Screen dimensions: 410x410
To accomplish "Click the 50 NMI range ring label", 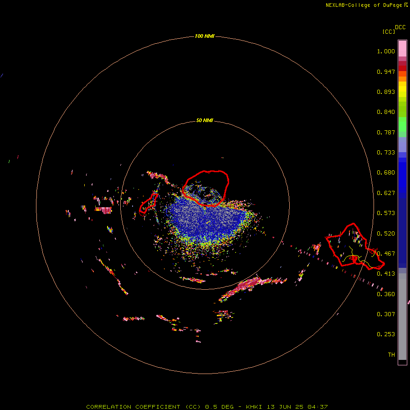I will tap(205, 120).
